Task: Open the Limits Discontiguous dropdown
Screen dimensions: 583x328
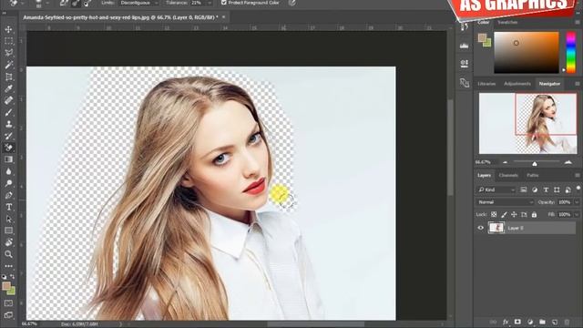Action: tap(139, 3)
